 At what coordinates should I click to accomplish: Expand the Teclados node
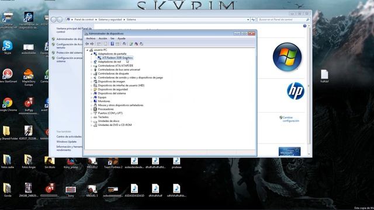pos(91,117)
